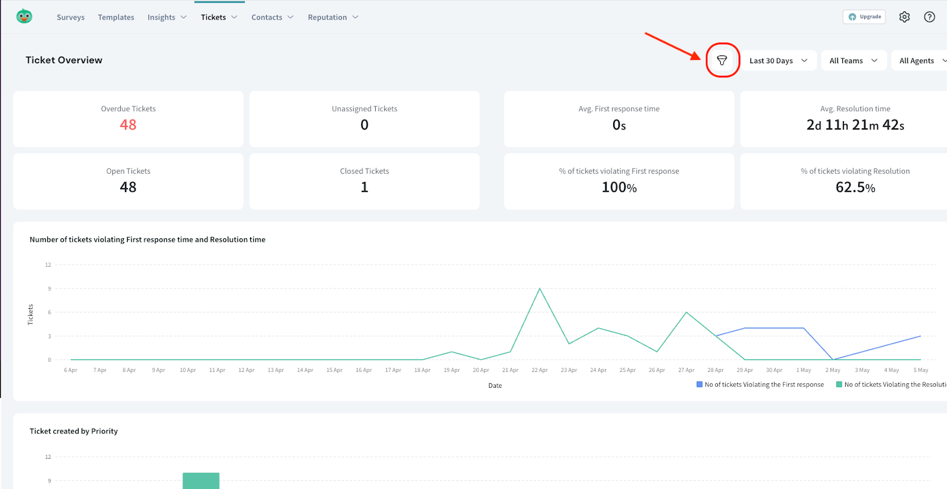Click the filter funnel icon
947x489 pixels.
(x=721, y=60)
